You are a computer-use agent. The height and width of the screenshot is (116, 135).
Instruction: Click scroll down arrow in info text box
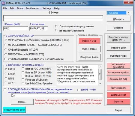pos(100,84)
